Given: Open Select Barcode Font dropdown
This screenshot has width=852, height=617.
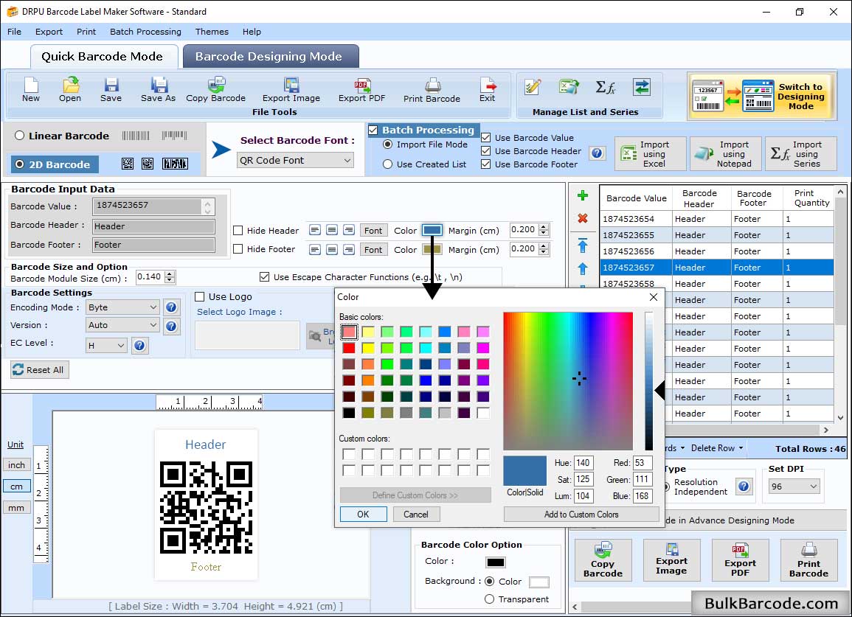Looking at the screenshot, I should pos(296,160).
